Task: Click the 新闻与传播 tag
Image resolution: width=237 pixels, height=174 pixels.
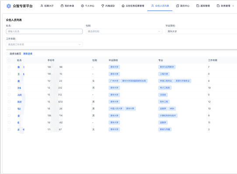Action: coord(165,129)
